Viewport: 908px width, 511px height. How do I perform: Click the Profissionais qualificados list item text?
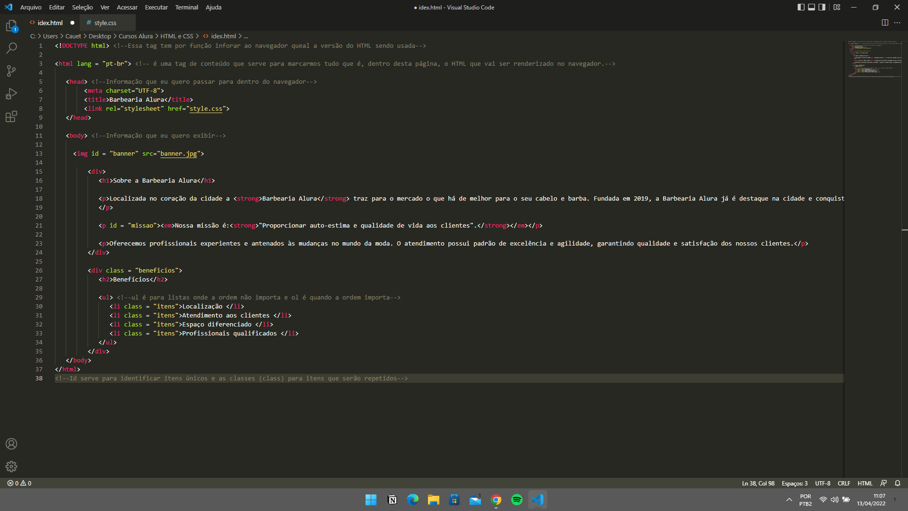pos(229,334)
